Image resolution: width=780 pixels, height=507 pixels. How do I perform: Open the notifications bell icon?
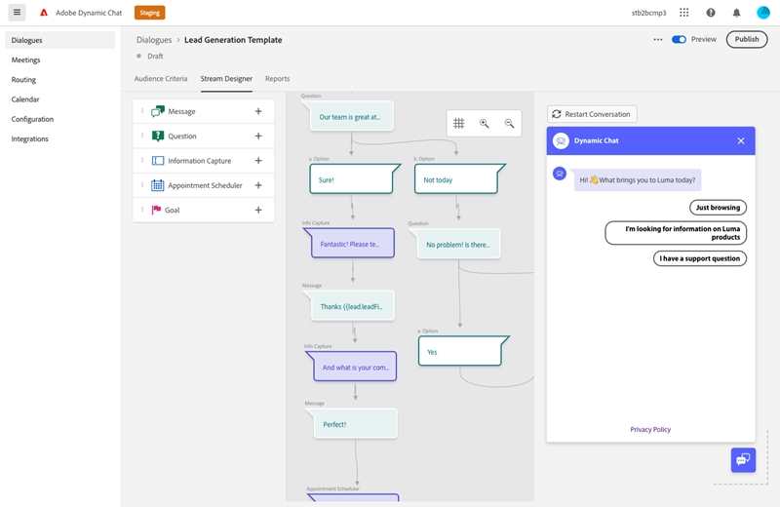click(737, 13)
